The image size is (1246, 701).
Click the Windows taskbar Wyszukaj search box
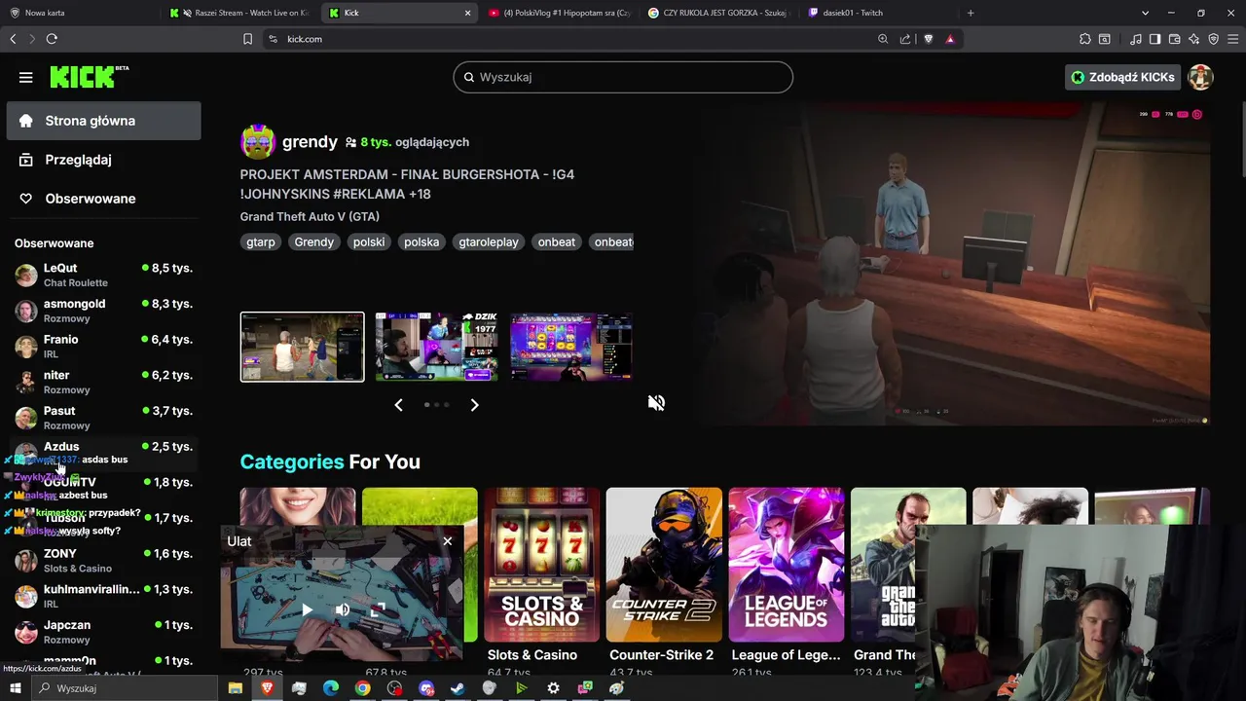[125, 688]
